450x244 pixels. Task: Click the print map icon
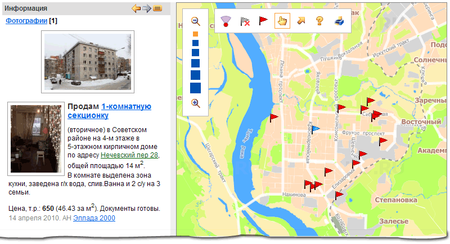339,21
